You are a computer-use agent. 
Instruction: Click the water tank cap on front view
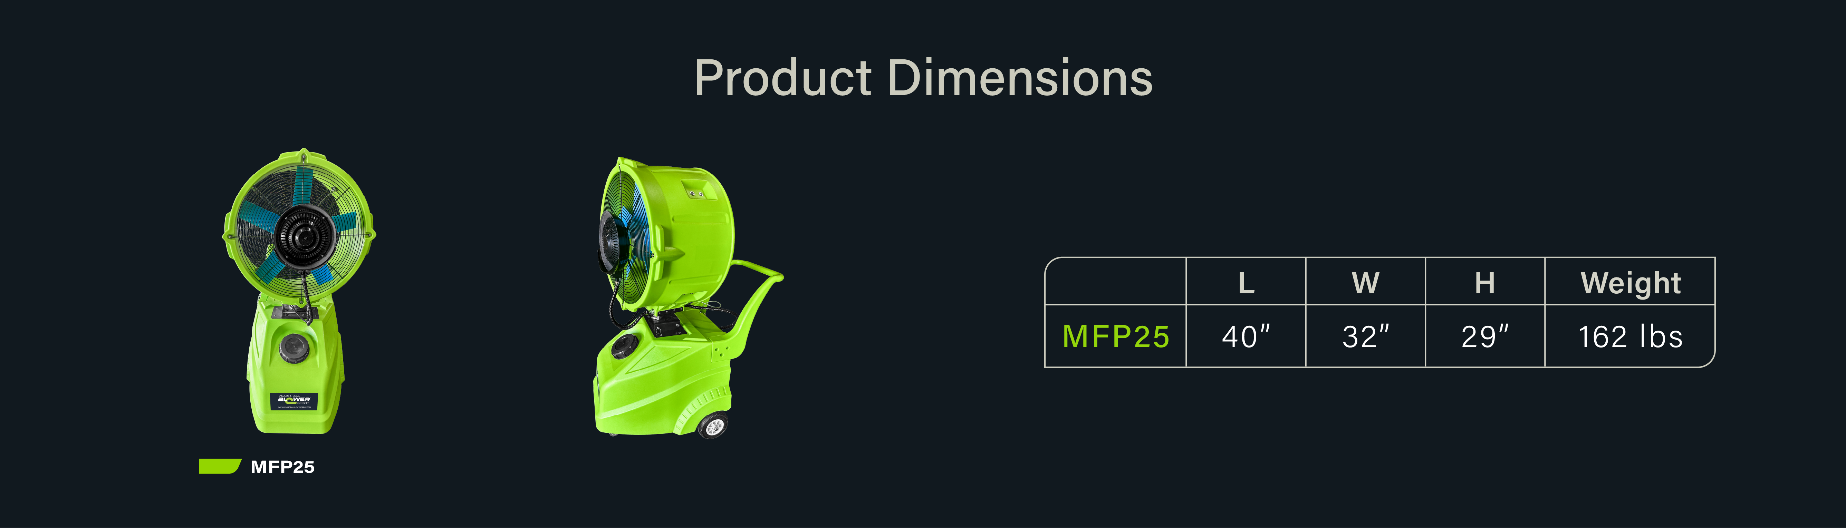(x=294, y=348)
